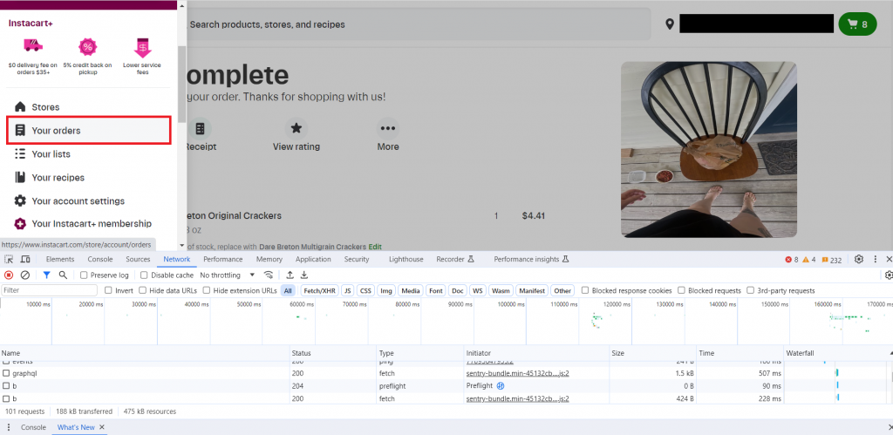
Task: Open DevTools three-dot menu
Action: click(876, 259)
